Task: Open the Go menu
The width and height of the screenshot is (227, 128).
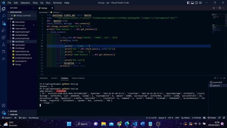Action: (x=42, y=2)
